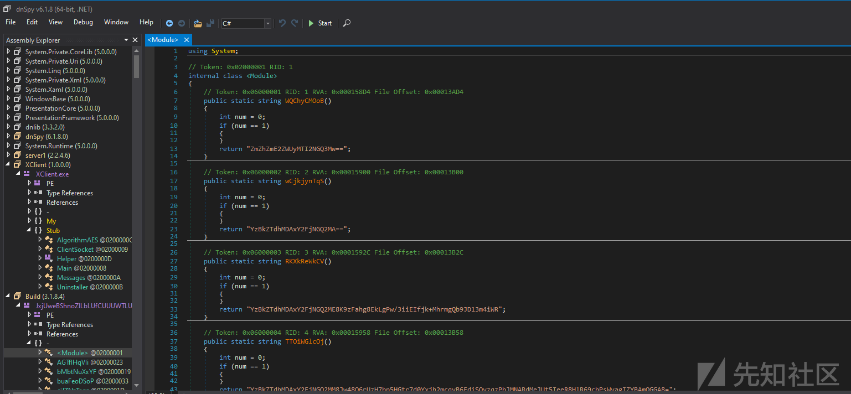Click the "internal class <Module>" declaration line
851x394 pixels.
(x=233, y=76)
